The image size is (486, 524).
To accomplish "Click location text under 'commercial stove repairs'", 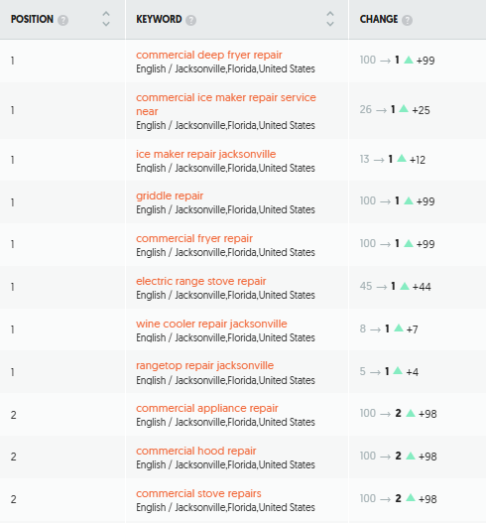I will click(x=225, y=507).
